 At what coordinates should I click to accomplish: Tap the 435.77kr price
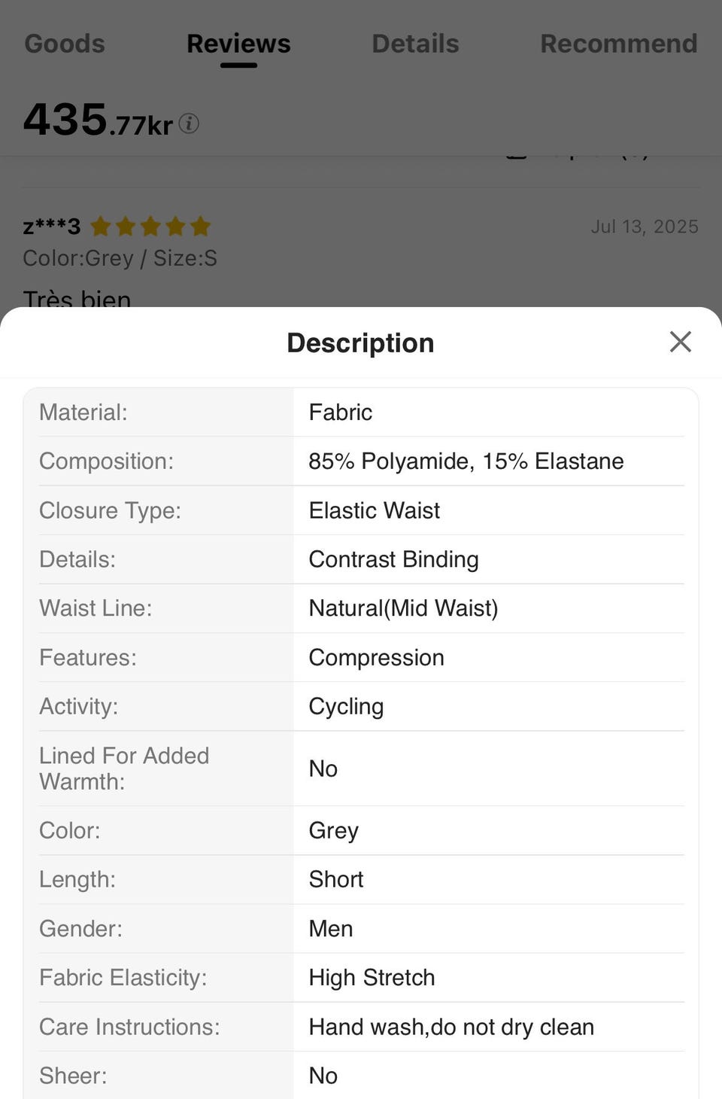[x=98, y=120]
